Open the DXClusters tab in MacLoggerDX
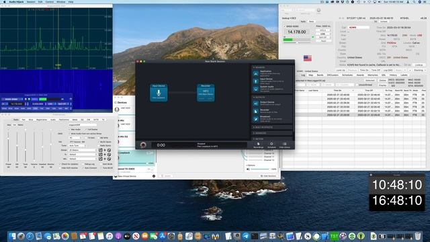This screenshot has height=242, width=430. [x=333, y=75]
